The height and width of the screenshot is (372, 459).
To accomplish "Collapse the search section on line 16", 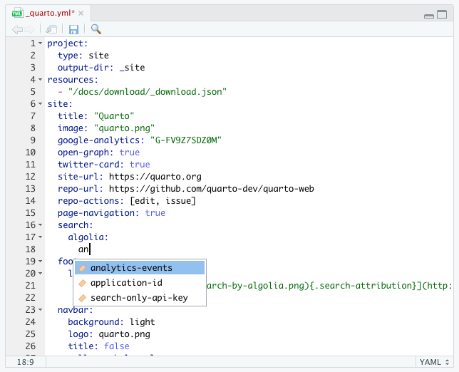I will click(x=41, y=225).
